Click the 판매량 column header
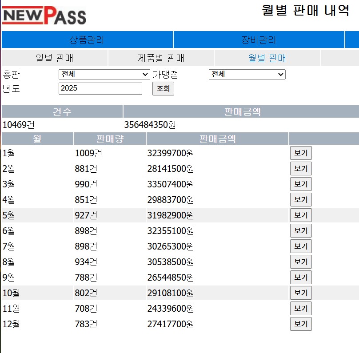 [x=110, y=139]
